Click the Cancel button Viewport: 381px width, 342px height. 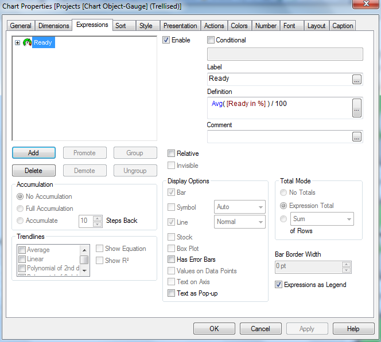click(261, 329)
